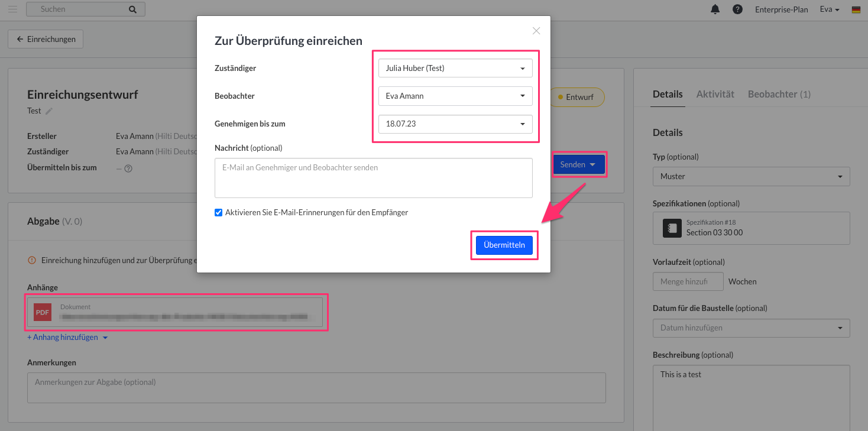
Task: Open the Genehmigen bis zum date dropdown
Action: click(455, 124)
